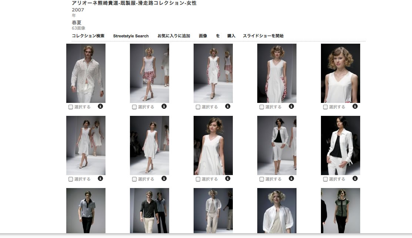Open thumbnail of two men, beige trousers
This screenshot has height=238, width=412.
[x=150, y=211]
